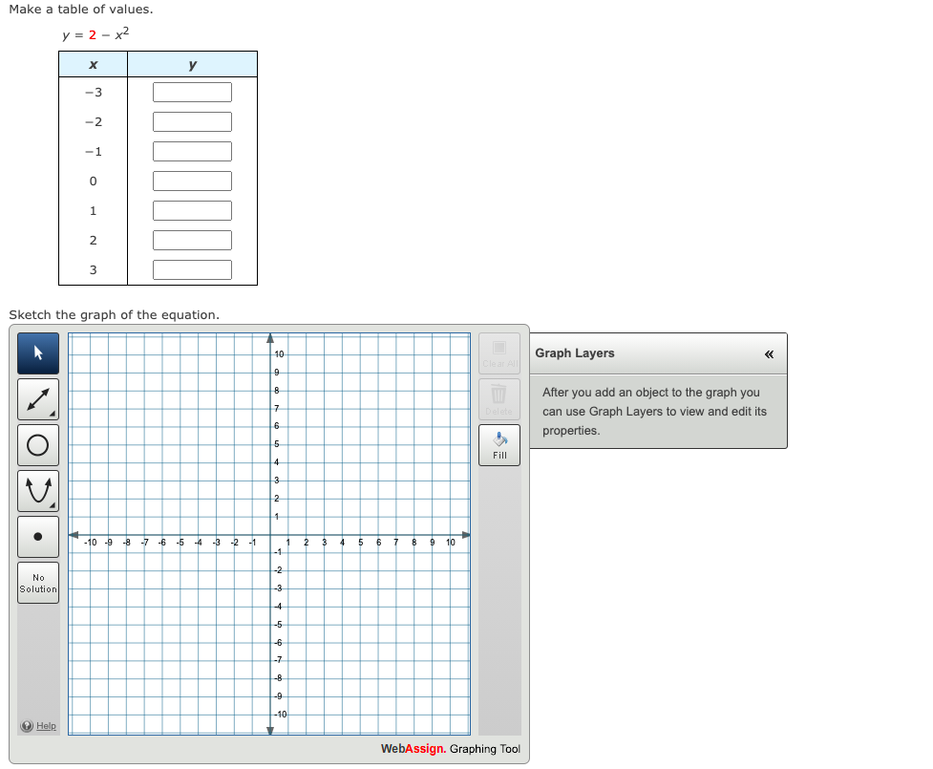Open the graphing tool Help link
This screenshot has width=933, height=769.
coord(46,726)
